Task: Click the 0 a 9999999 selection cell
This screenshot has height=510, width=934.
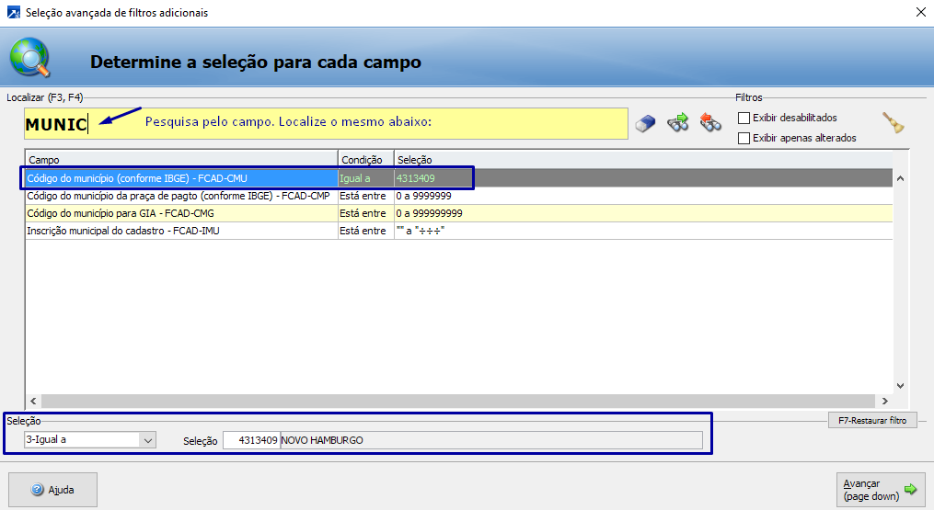Action: (x=643, y=196)
